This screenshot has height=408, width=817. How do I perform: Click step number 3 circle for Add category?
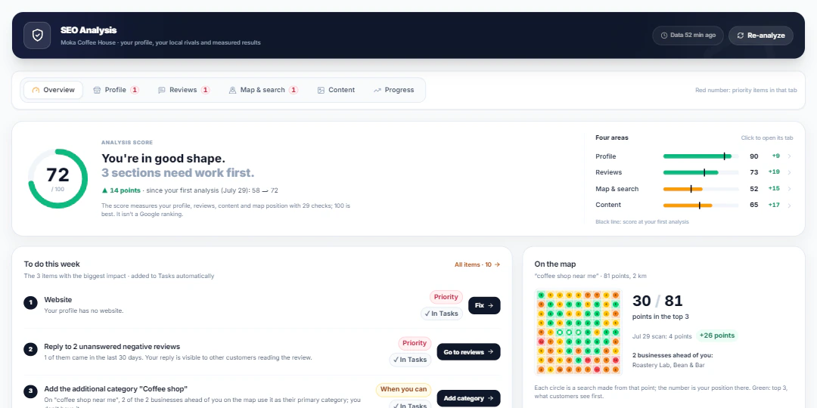[x=31, y=391]
